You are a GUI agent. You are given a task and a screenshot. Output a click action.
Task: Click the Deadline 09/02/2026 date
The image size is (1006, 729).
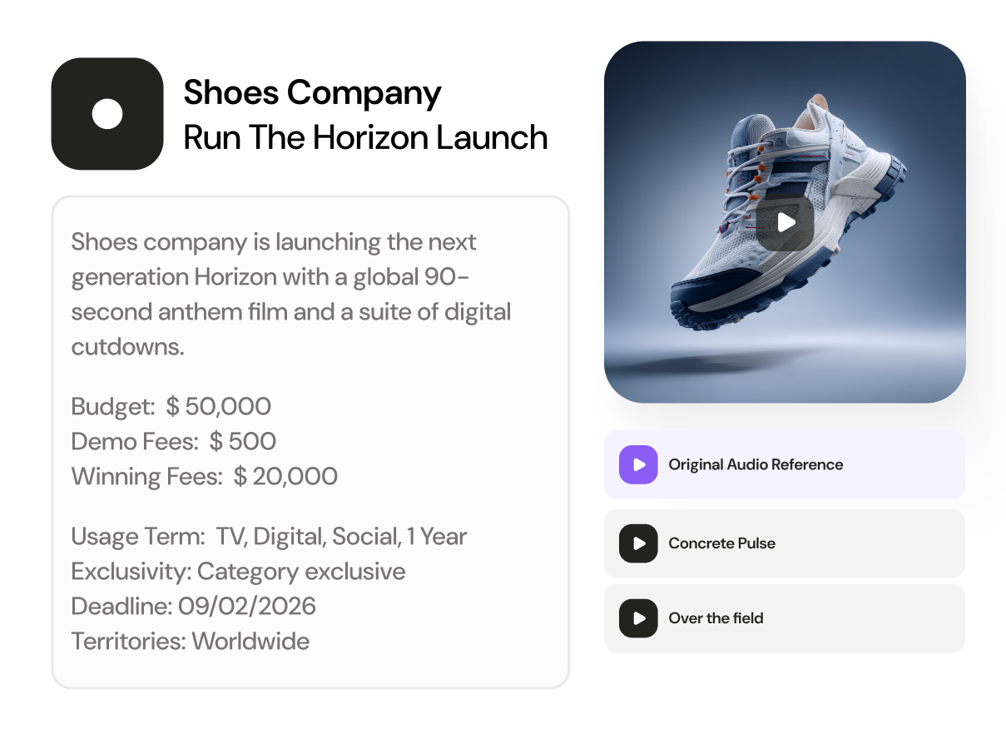(246, 606)
